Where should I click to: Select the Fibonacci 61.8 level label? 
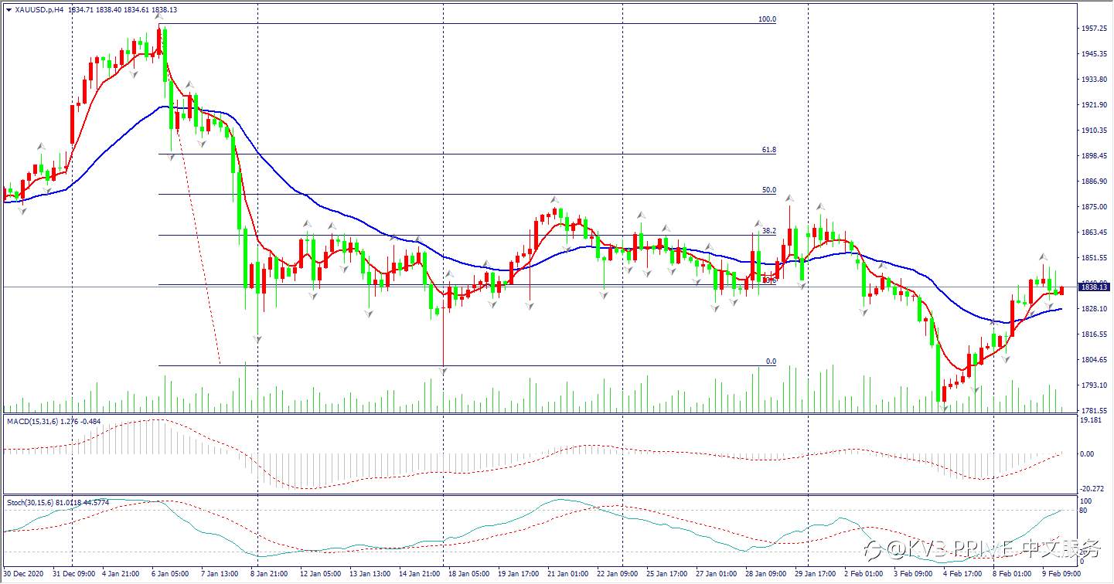[768, 150]
